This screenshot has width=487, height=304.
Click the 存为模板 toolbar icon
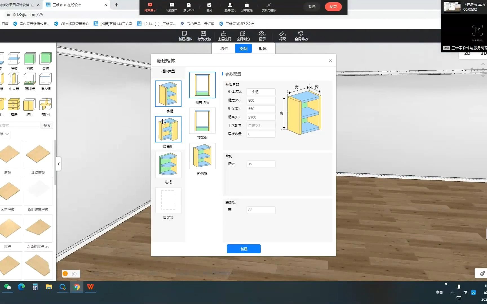[x=204, y=35]
